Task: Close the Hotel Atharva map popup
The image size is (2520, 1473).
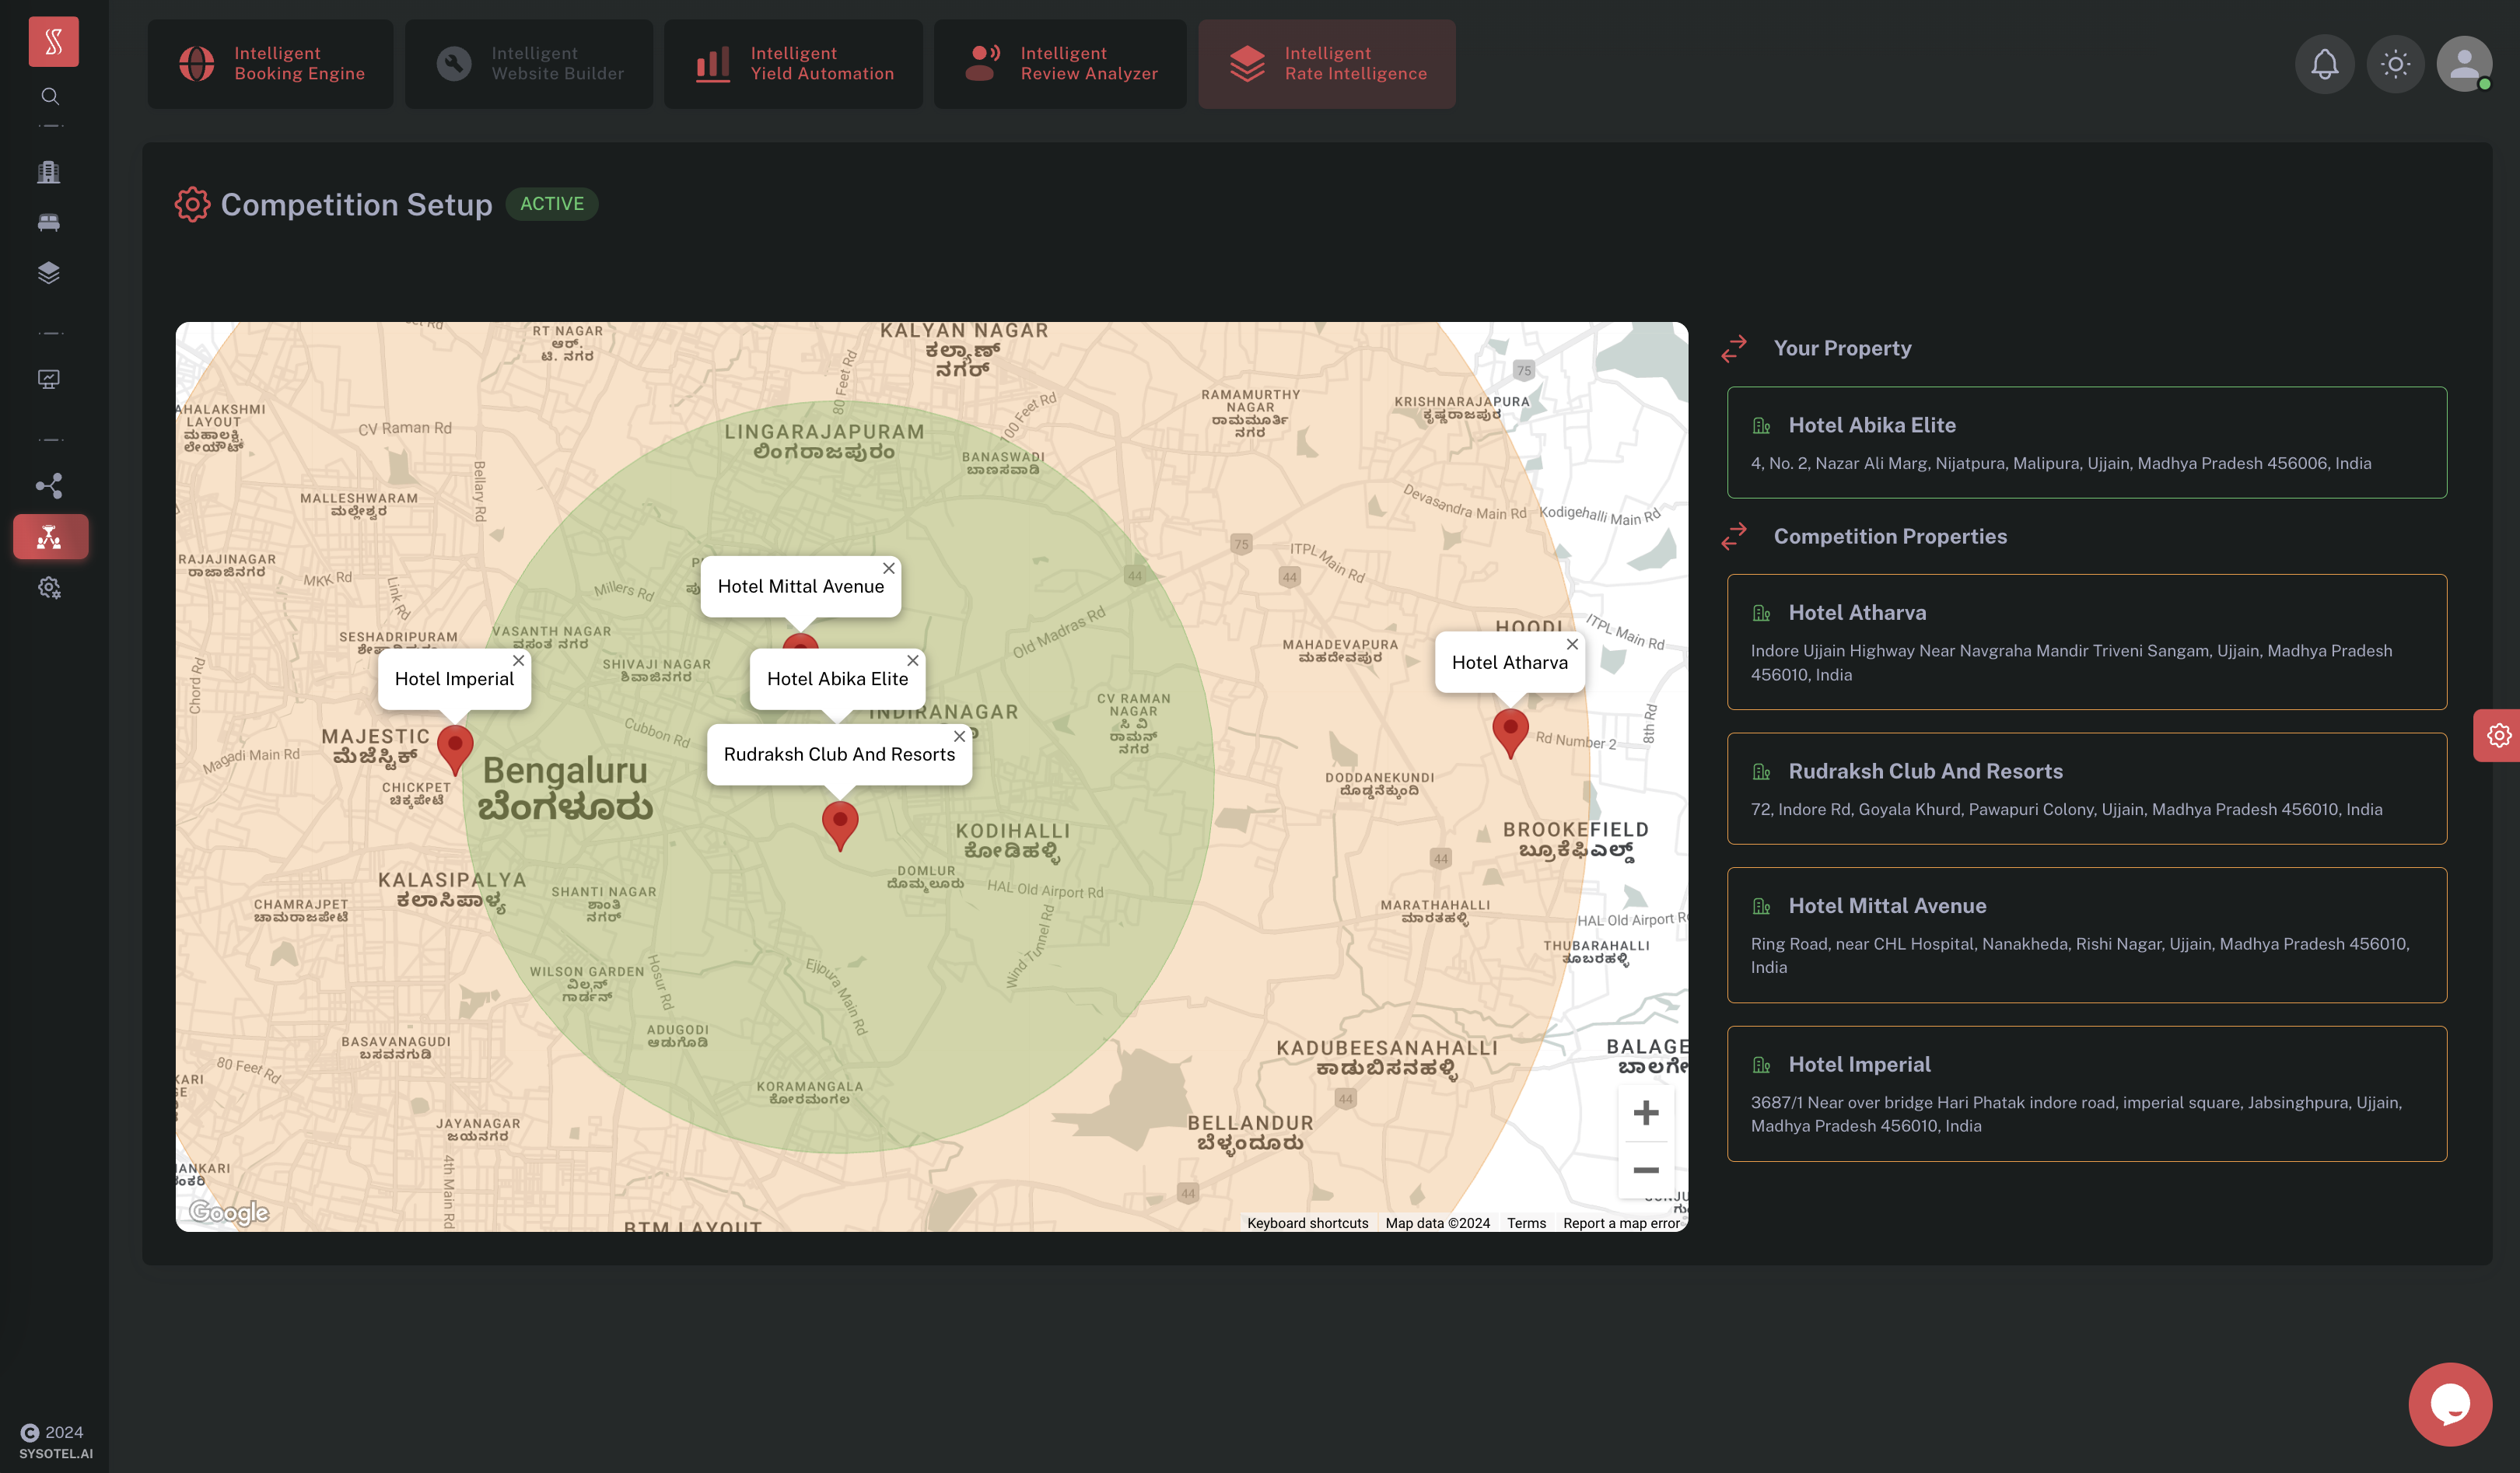Action: pos(1572,644)
